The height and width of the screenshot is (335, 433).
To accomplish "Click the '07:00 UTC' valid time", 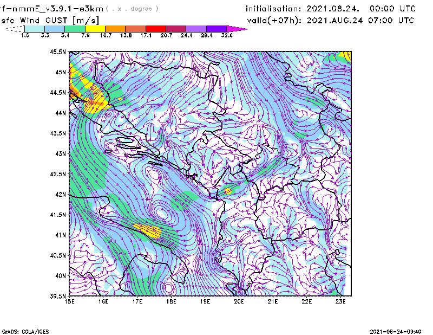I will (391, 21).
